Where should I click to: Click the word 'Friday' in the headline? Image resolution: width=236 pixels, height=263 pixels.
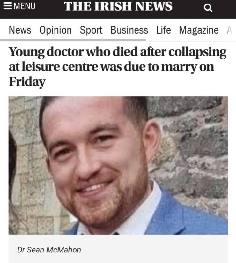[27, 82]
